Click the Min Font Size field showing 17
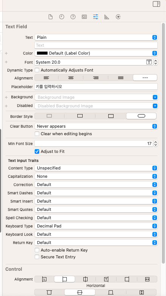The width and height of the screenshot is (166, 296). 94,143
